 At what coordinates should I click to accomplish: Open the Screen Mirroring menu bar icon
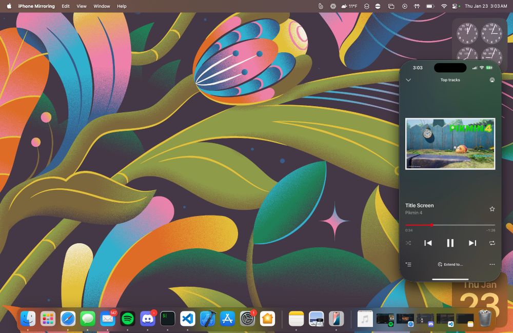pyautogui.click(x=391, y=6)
